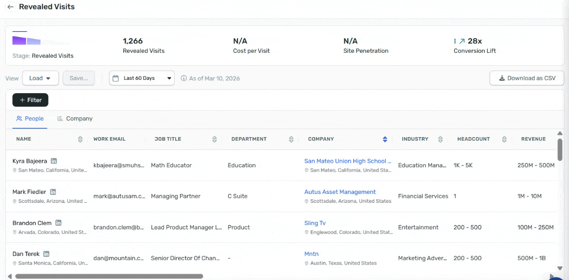Open the Autus Asset Management company link
Image resolution: width=569 pixels, height=280 pixels.
pyautogui.click(x=340, y=192)
